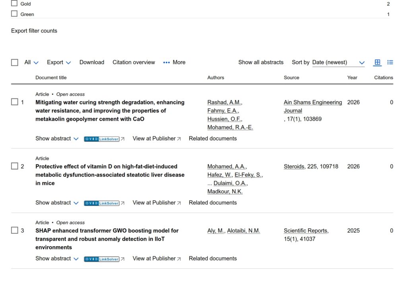Open View at Publisher for article 1
407x287 pixels.
point(157,139)
